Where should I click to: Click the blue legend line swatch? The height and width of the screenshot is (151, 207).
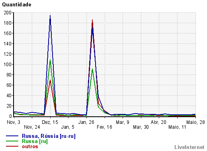(12, 136)
